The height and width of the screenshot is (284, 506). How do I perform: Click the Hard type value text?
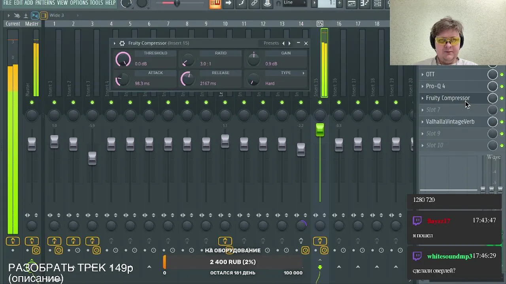point(270,83)
